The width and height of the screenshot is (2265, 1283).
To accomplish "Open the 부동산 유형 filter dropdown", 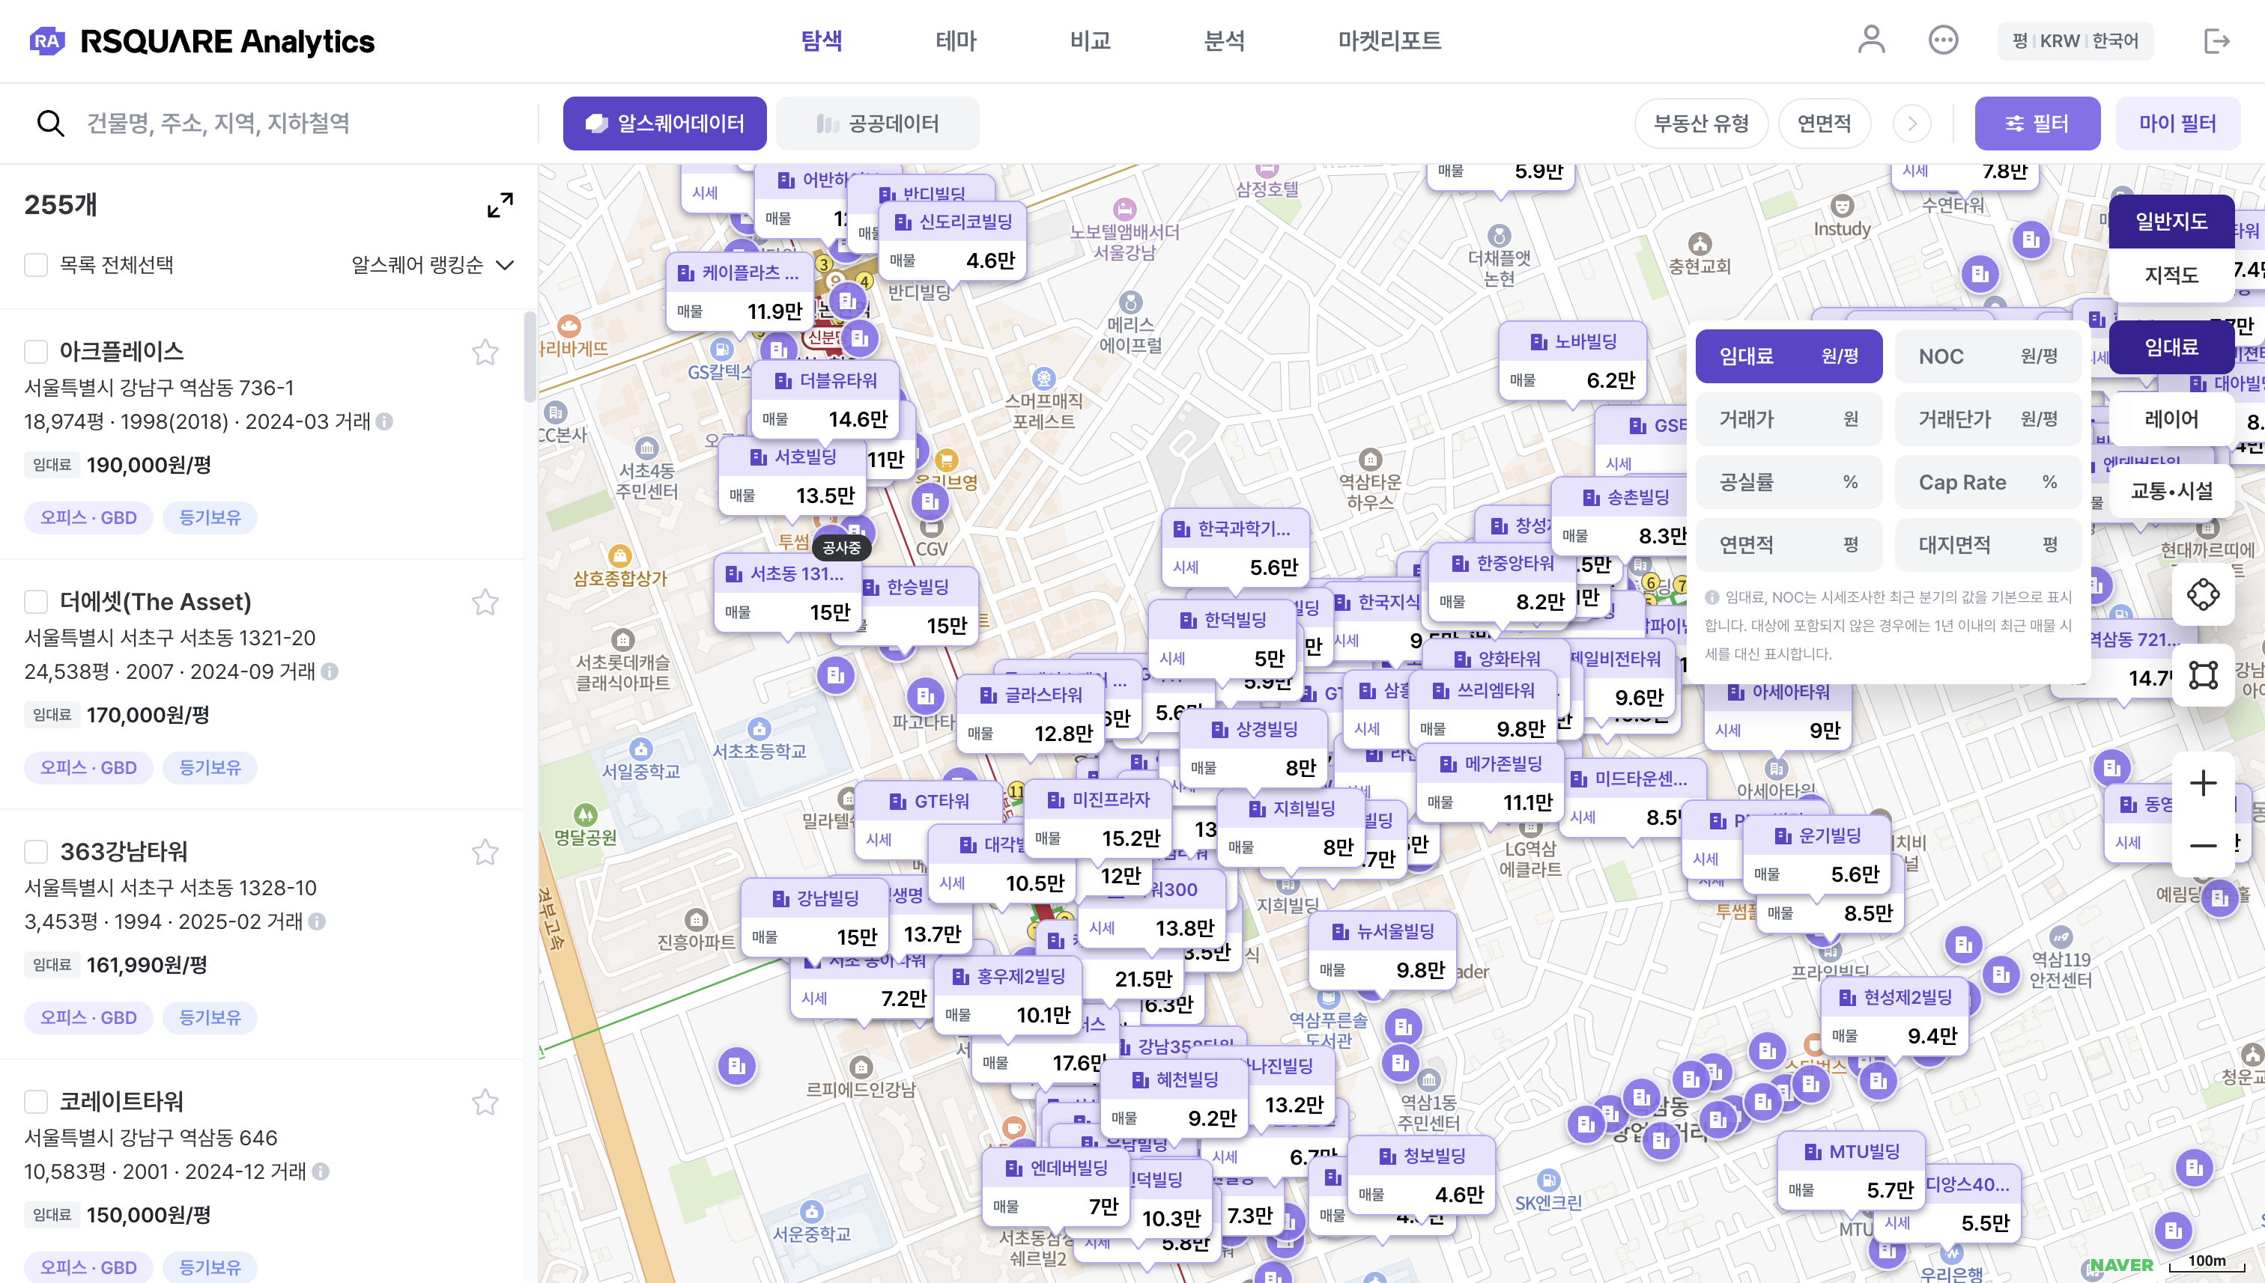I will pos(1701,124).
